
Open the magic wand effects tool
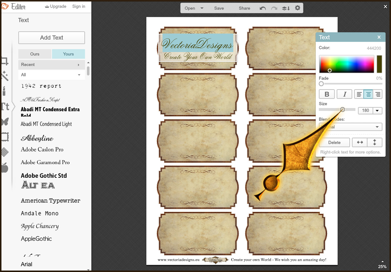coord(5,76)
